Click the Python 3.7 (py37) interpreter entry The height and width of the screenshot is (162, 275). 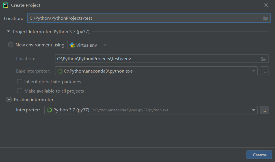pos(111,110)
